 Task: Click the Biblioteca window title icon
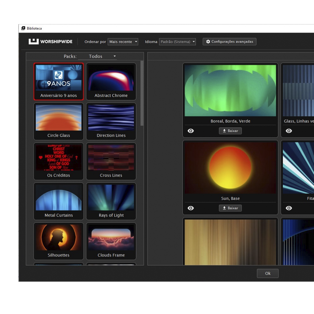23,28
